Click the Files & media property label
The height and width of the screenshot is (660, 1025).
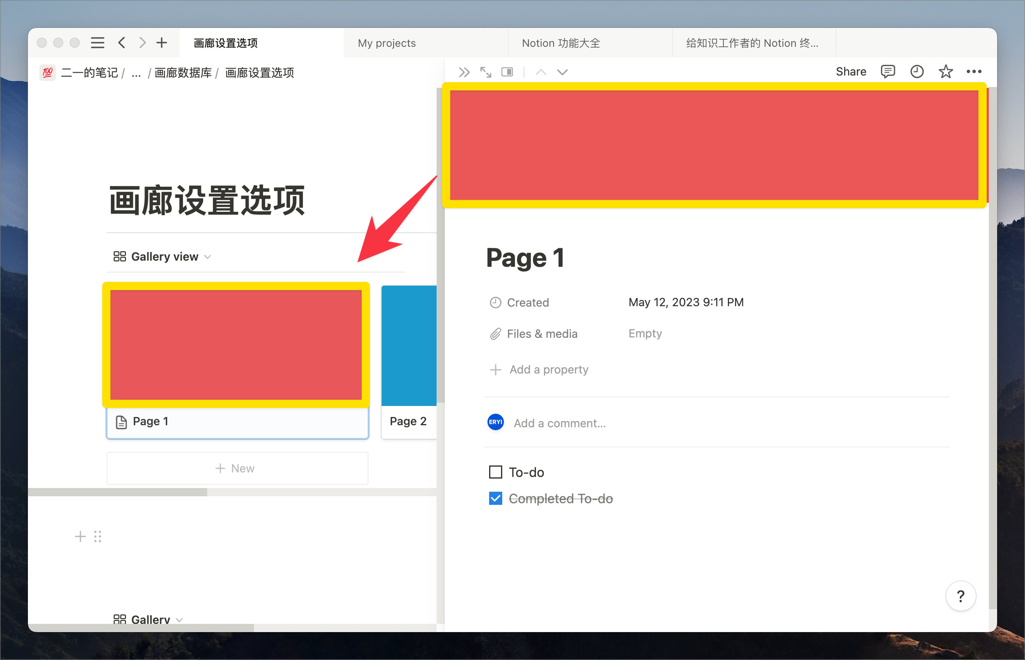(x=542, y=334)
